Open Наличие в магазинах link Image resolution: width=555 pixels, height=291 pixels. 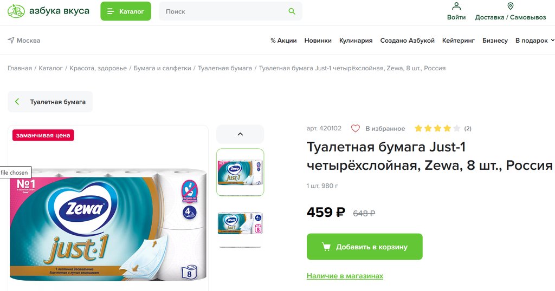tap(345, 276)
